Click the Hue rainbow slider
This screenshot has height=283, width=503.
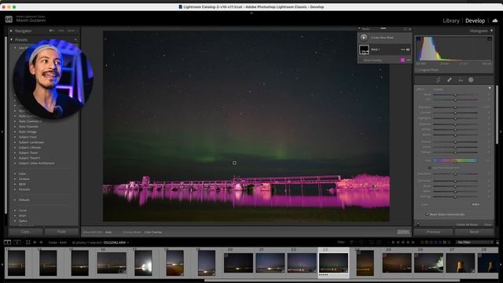coord(455,160)
